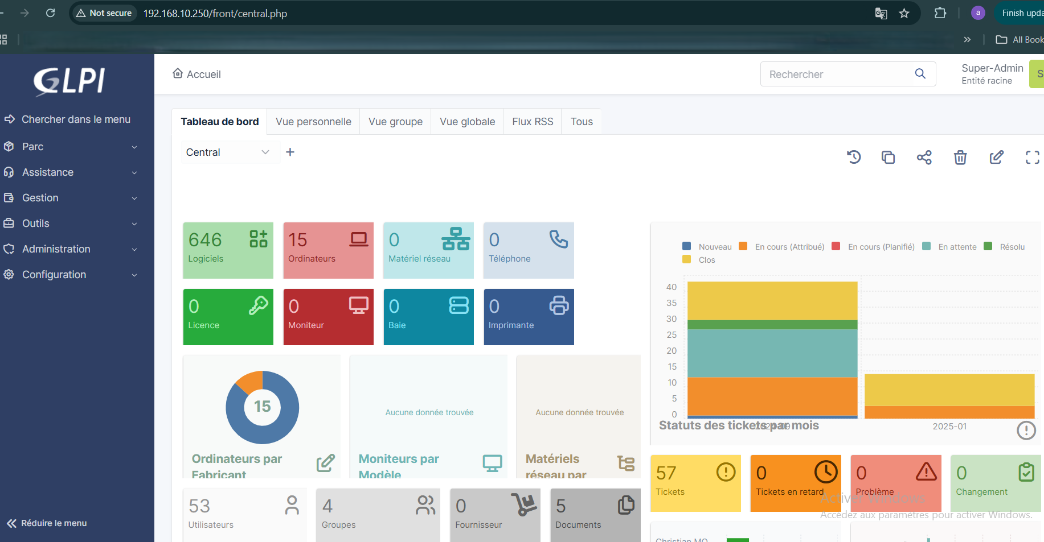Screen dimensions: 1044x542
Task: Open the Flux RSS tab
Action: click(532, 122)
